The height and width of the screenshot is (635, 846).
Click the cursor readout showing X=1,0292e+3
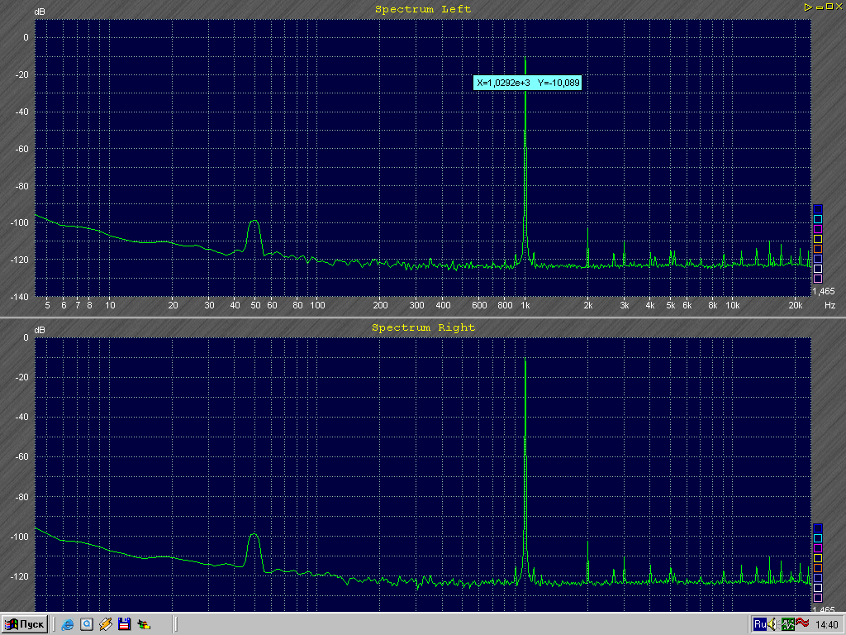[528, 83]
